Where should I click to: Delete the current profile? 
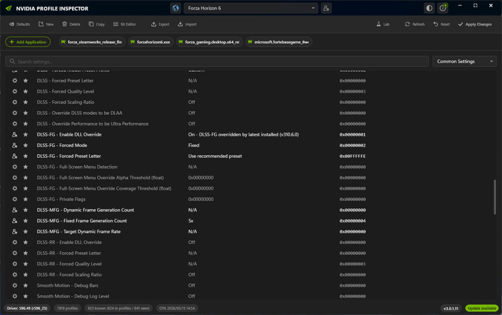[71, 25]
